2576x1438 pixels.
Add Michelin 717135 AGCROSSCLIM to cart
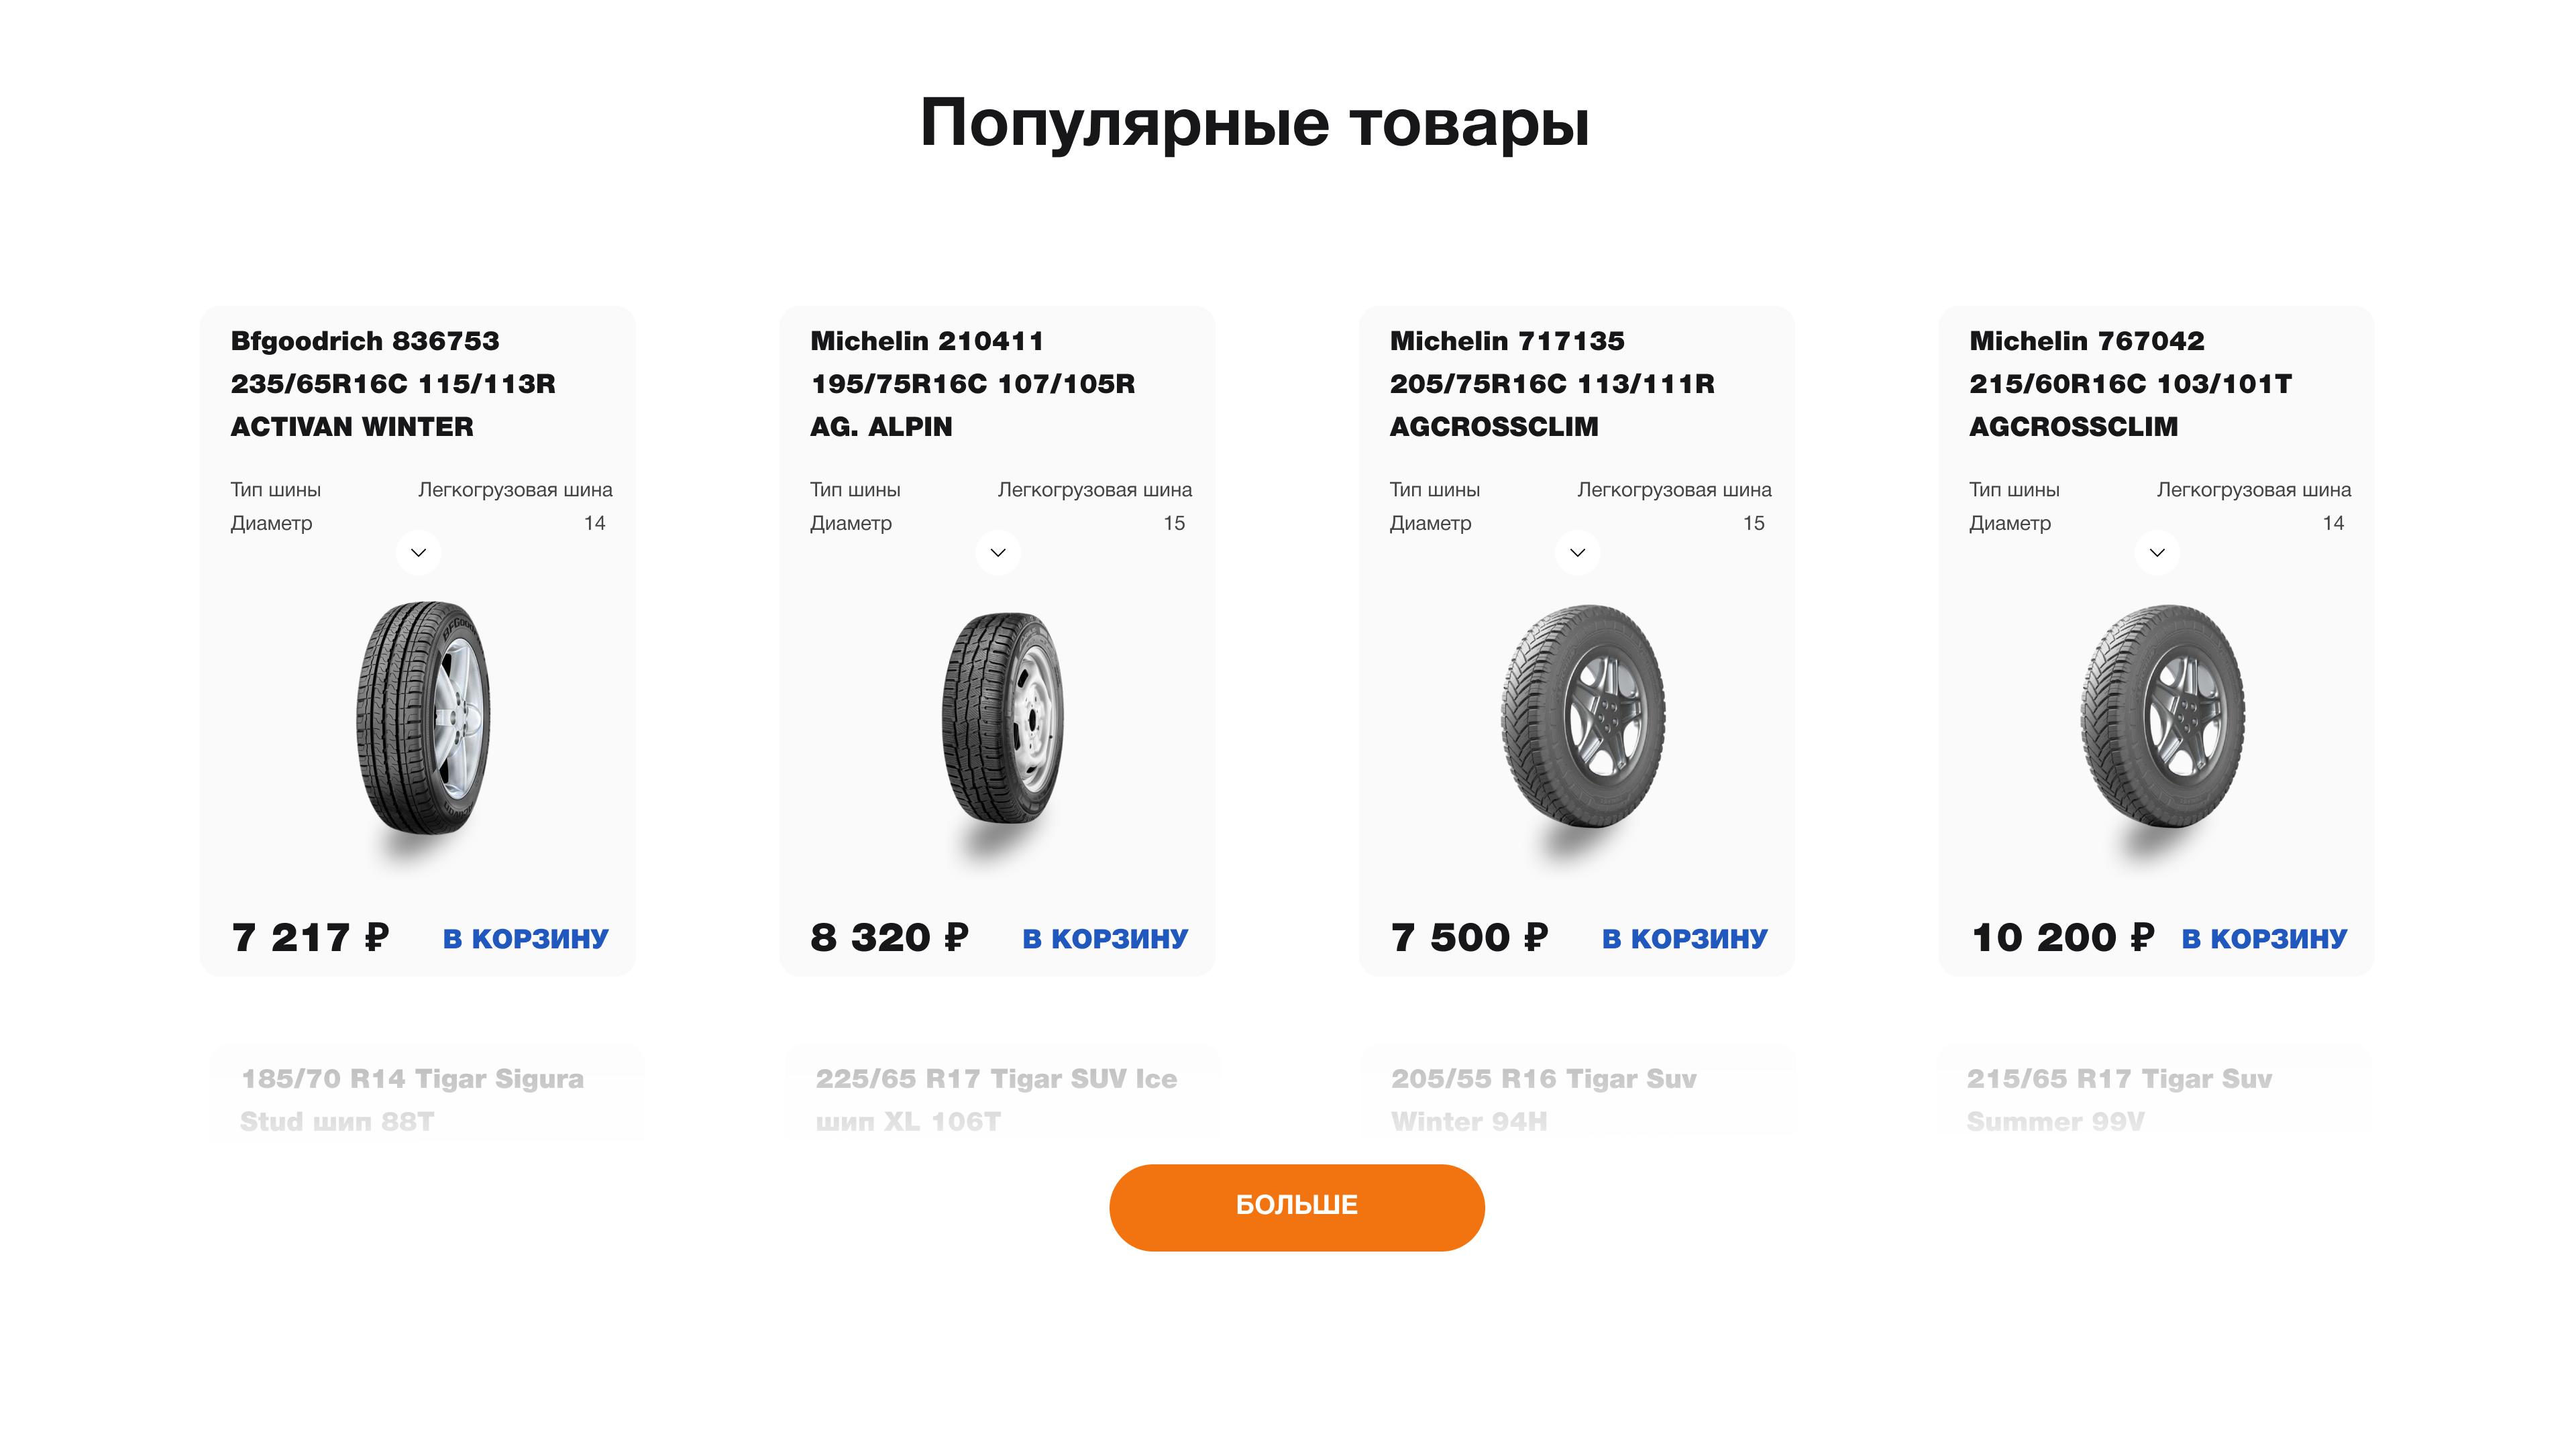click(1684, 938)
